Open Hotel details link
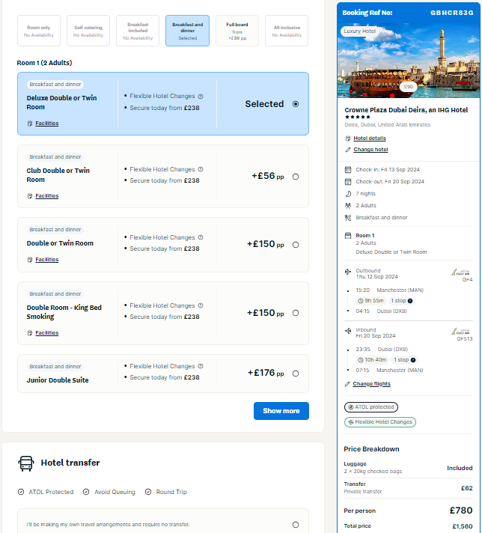482x533 pixels. (x=370, y=138)
